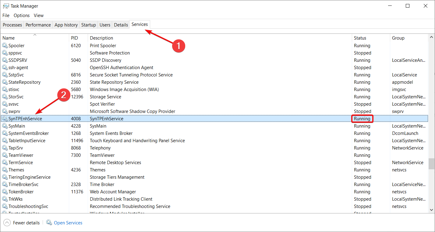Click the Open Services gear icon
This screenshot has height=232, width=435.
[x=49, y=223]
